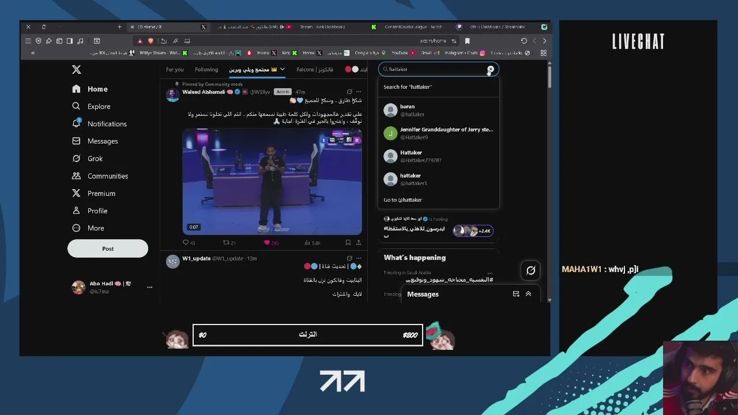Open more options on W1_update post
Image resolution: width=738 pixels, height=415 pixels.
pyautogui.click(x=359, y=258)
